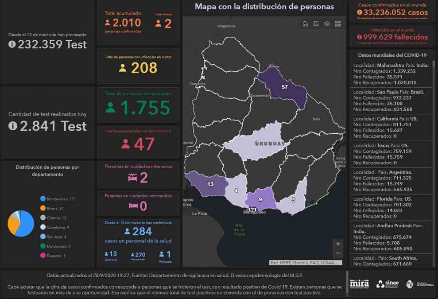Image resolution: width=438 pixels, height=299 pixels.
Task: Click the intensive care bed icon
Action: click(132, 178)
